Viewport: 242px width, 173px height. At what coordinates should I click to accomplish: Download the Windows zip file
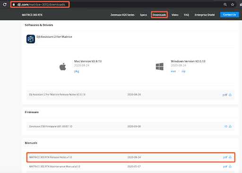point(183,71)
